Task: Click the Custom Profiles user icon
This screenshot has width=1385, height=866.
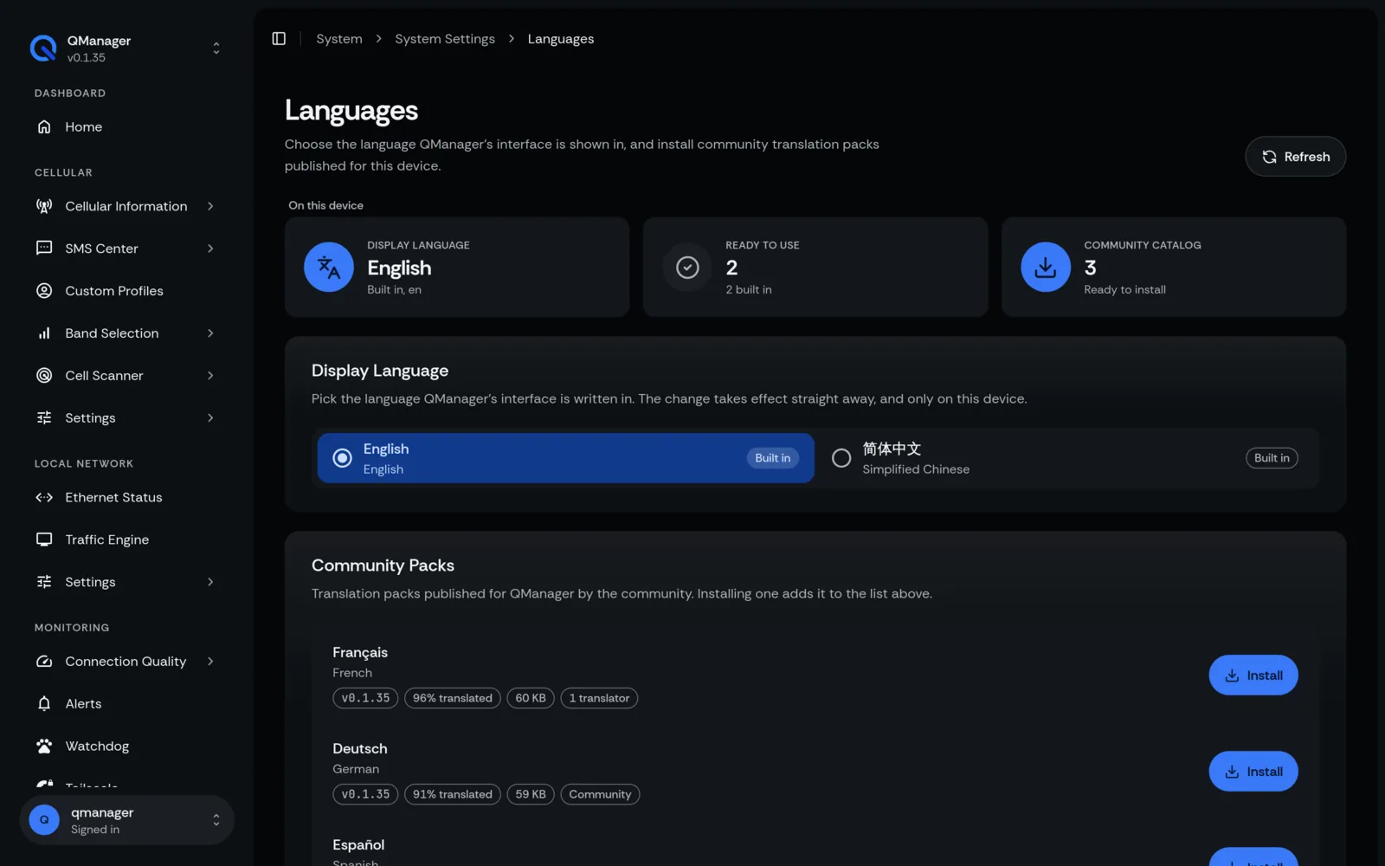Action: point(44,291)
